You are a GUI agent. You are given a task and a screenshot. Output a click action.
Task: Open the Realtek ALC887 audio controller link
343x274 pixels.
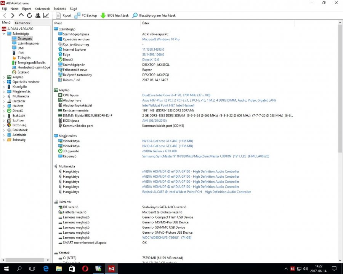point(196,192)
